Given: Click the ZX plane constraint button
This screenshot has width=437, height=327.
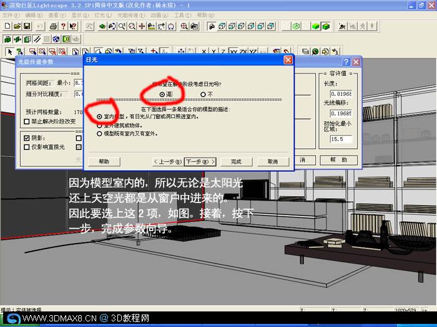Looking at the screenshot, I should point(243,52).
